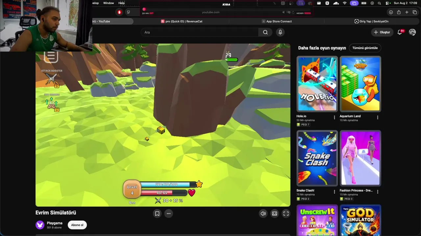The height and width of the screenshot is (236, 421).
Task: Click the red 45/65 health bar
Action: tap(164, 193)
